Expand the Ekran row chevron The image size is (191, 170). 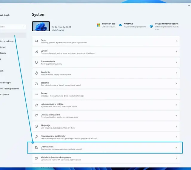(176, 41)
